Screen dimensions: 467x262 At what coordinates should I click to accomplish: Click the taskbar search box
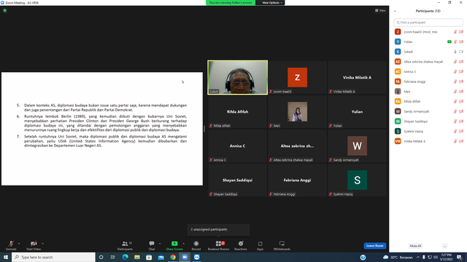[53, 257]
